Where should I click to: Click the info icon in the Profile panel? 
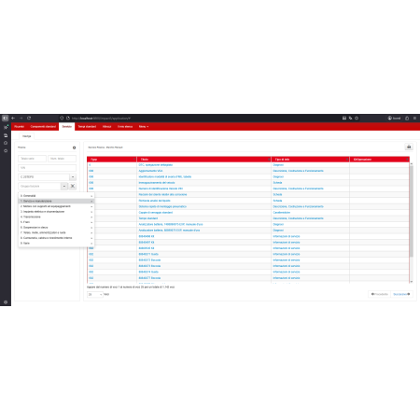tap(74, 147)
